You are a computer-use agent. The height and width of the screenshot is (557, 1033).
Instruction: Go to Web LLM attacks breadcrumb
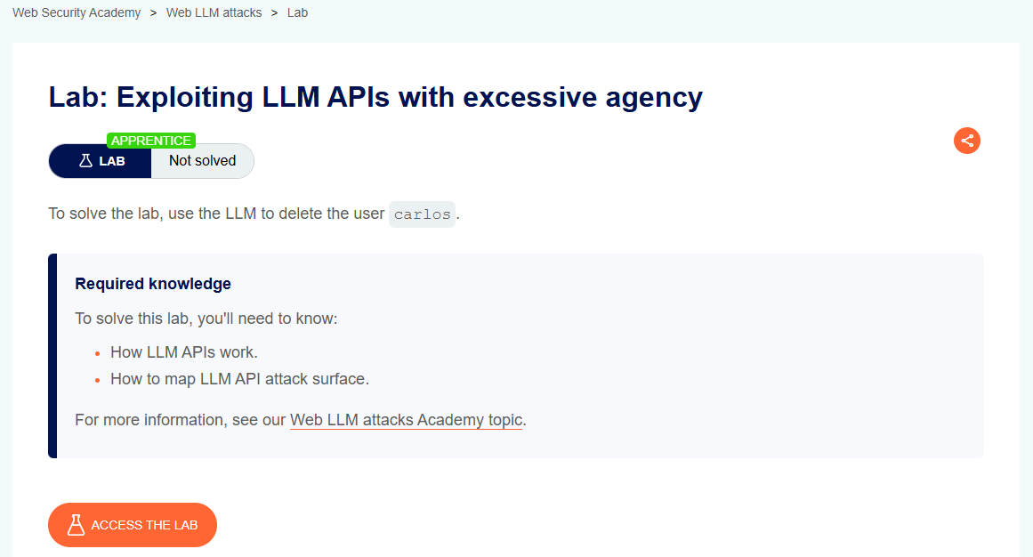point(214,13)
